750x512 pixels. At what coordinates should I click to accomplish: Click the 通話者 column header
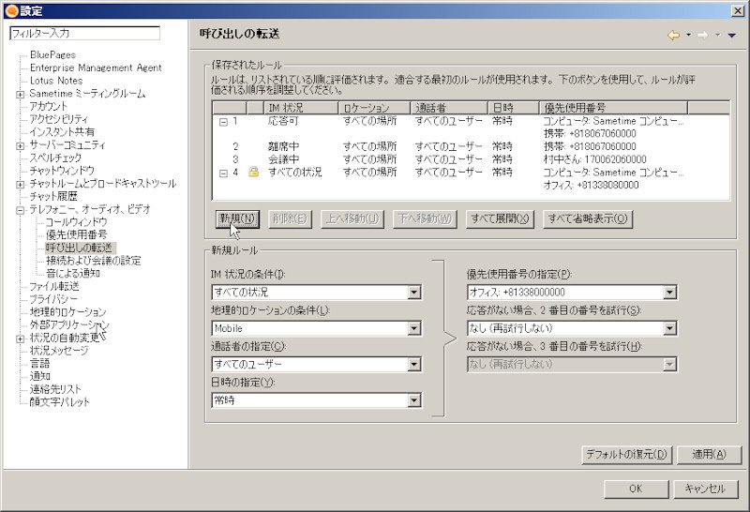point(449,108)
